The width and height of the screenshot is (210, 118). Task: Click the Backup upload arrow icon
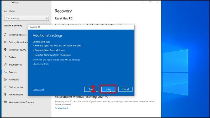tap(5, 57)
